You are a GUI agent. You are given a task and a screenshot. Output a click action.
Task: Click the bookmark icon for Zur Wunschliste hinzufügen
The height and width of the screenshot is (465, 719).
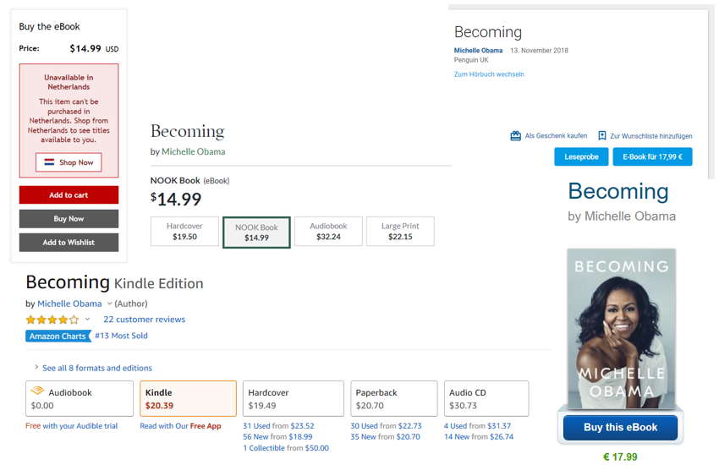pyautogui.click(x=602, y=135)
